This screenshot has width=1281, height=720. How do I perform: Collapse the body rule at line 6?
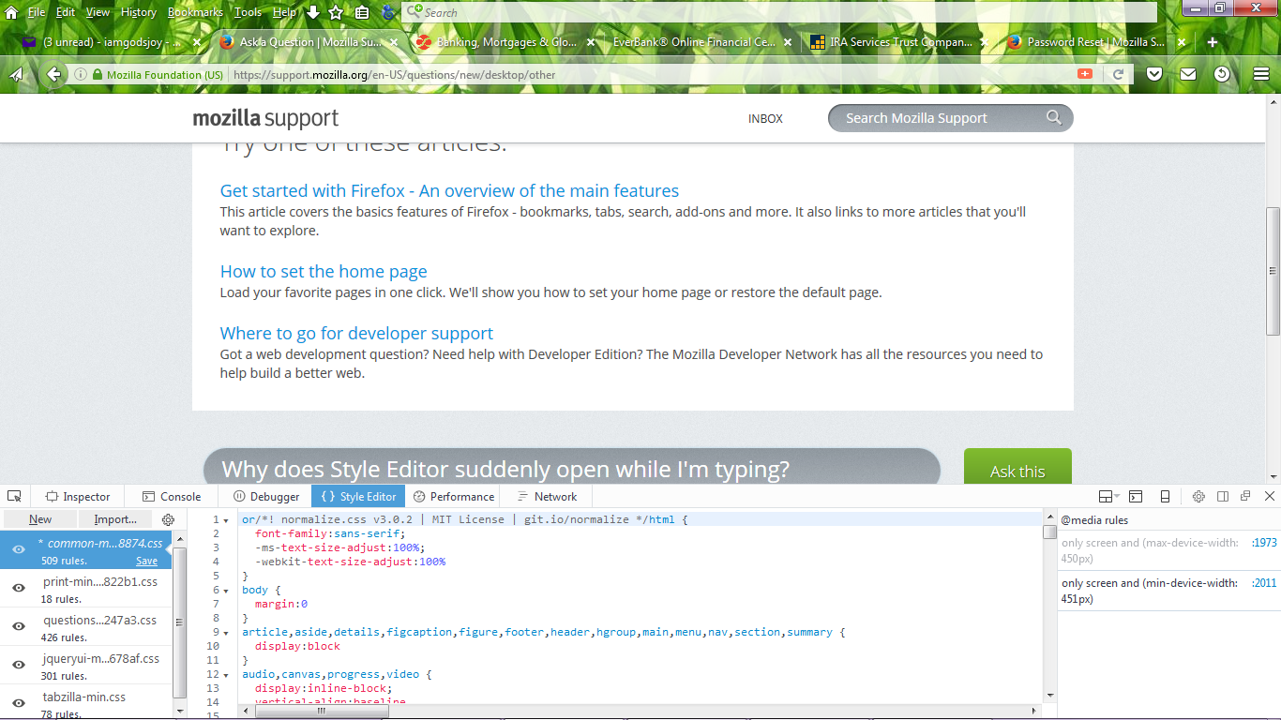(x=226, y=591)
